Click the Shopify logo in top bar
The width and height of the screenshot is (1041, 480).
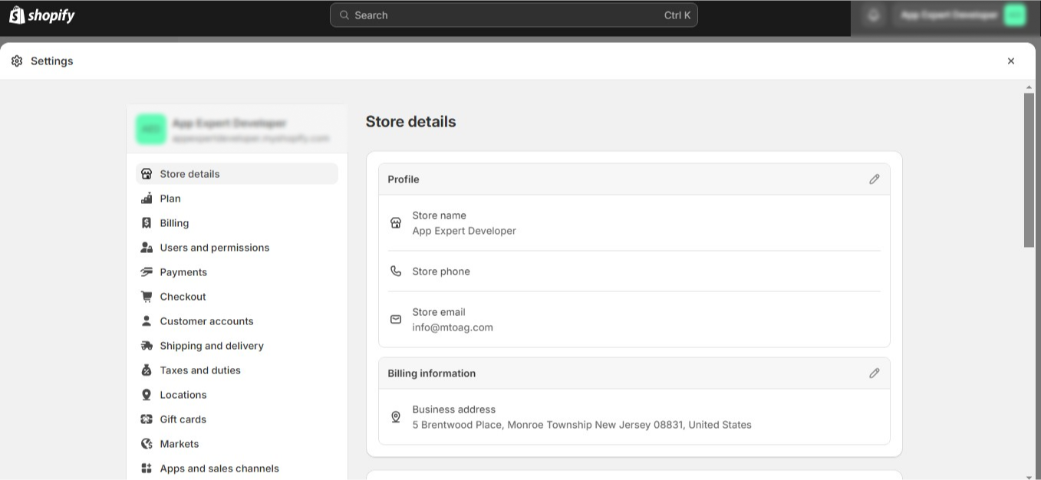[42, 15]
